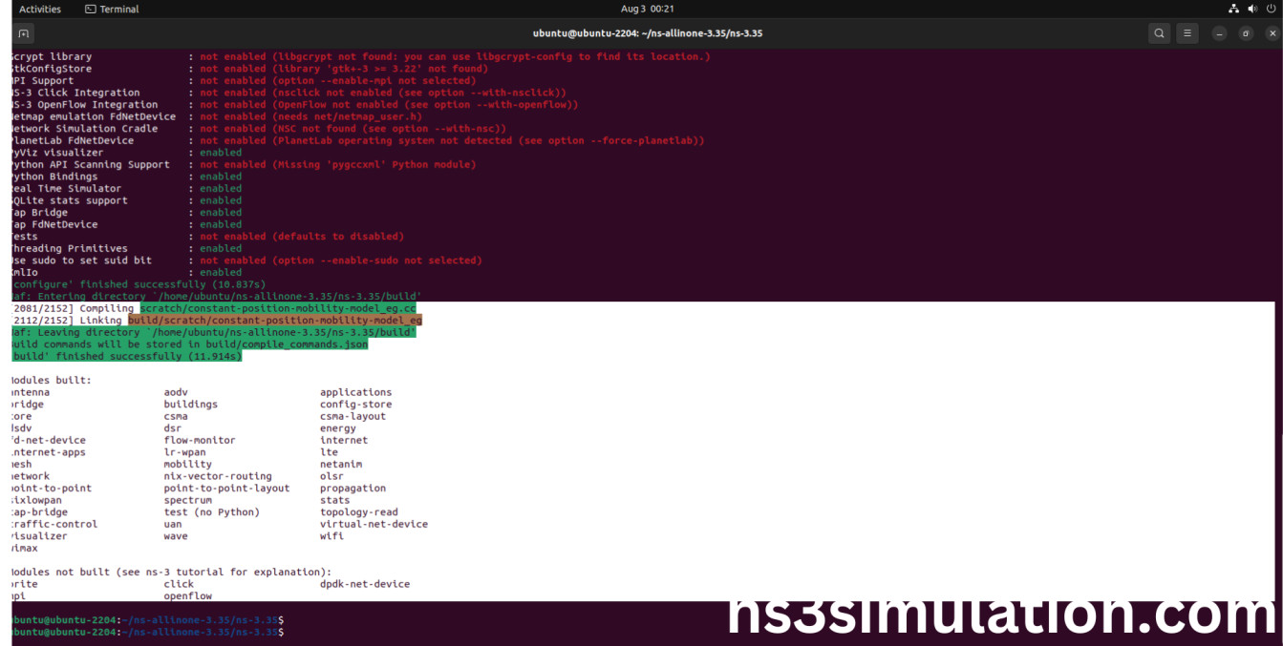Screen dimensions: 1283x646
Task: Click the netanim module name
Action: click(341, 465)
